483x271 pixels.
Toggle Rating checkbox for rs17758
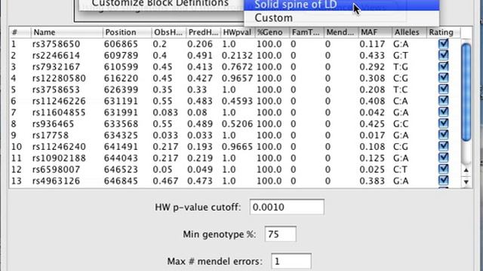(444, 135)
